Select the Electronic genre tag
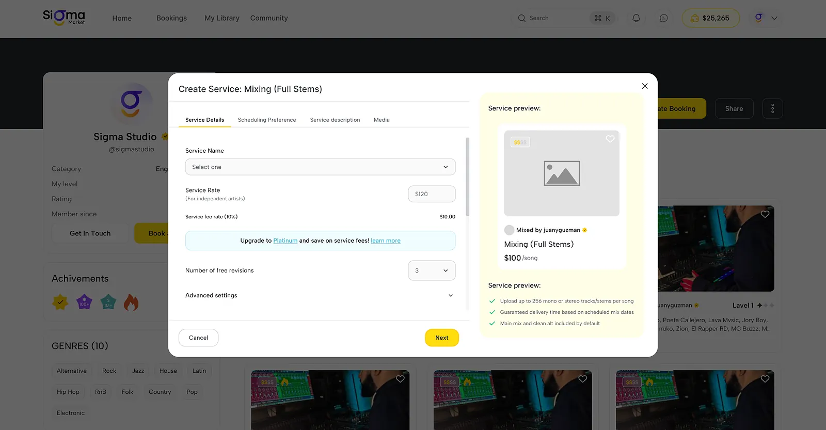 coord(71,413)
